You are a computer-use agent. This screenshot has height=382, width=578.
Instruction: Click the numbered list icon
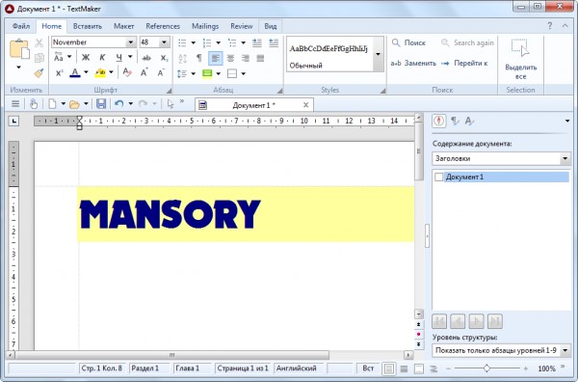tap(207, 42)
